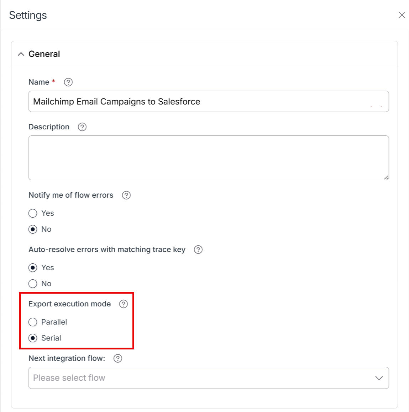Screen dimensions: 409x412
Task: Open the Next integration flow dropdown
Action: click(209, 378)
